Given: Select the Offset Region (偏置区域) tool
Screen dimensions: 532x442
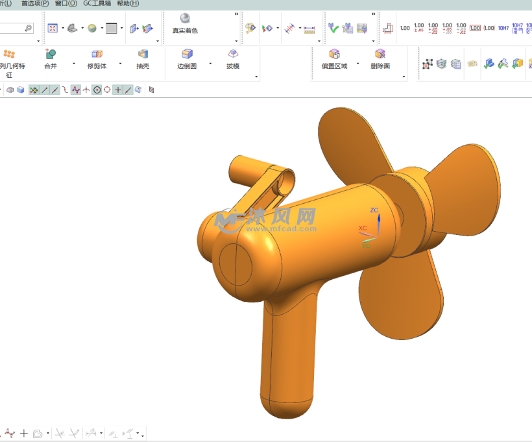Looking at the screenshot, I should coord(334,55).
